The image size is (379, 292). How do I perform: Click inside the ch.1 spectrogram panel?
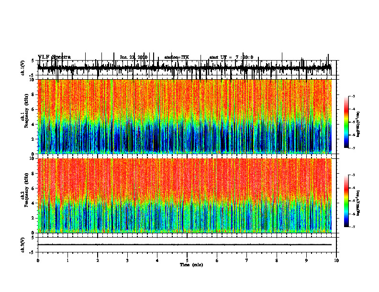[185, 116]
